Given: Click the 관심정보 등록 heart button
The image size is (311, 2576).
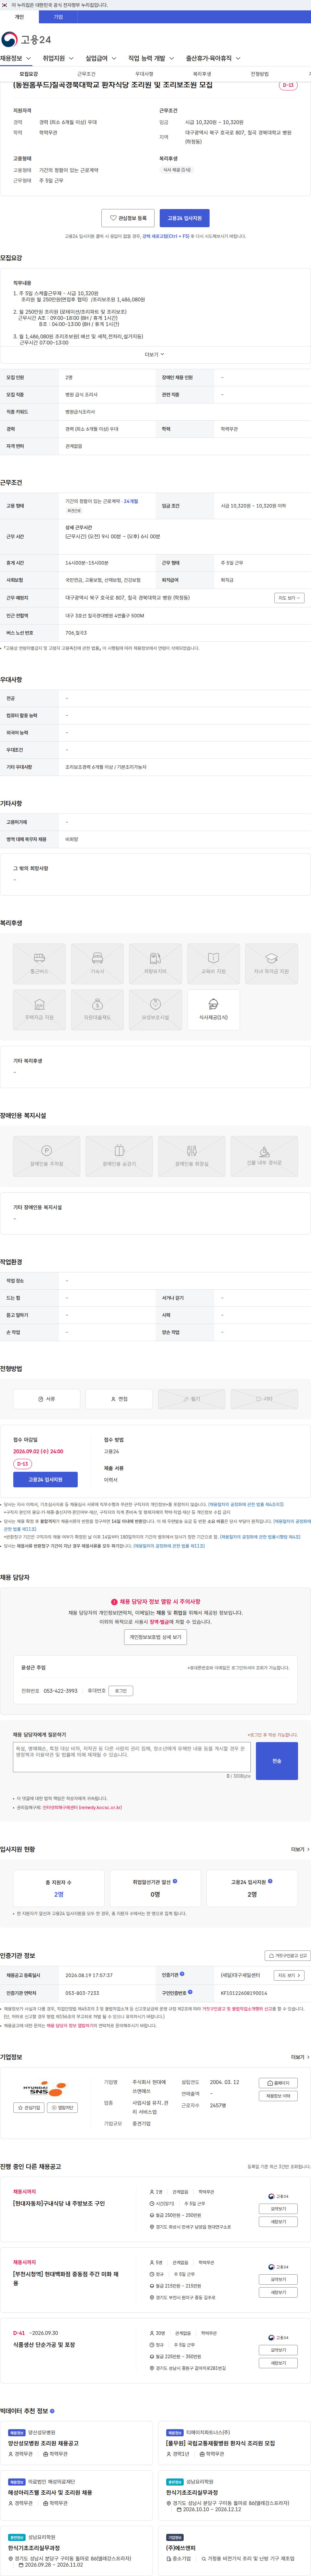Looking at the screenshot, I should point(128,218).
